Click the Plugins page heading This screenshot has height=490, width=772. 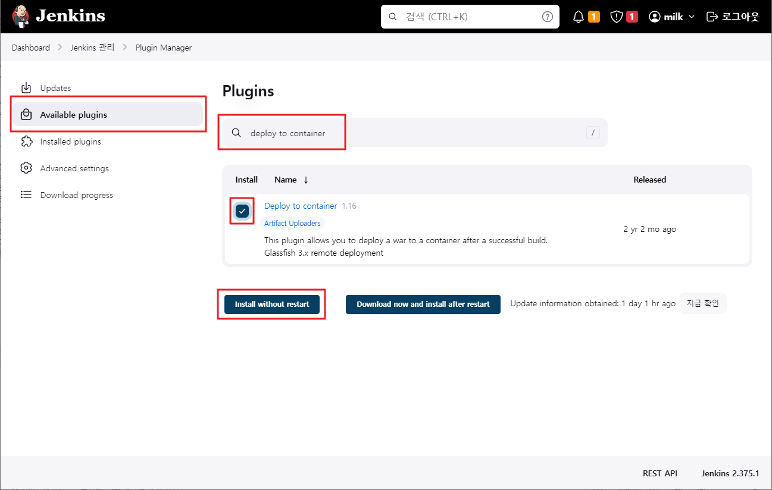pyautogui.click(x=248, y=91)
